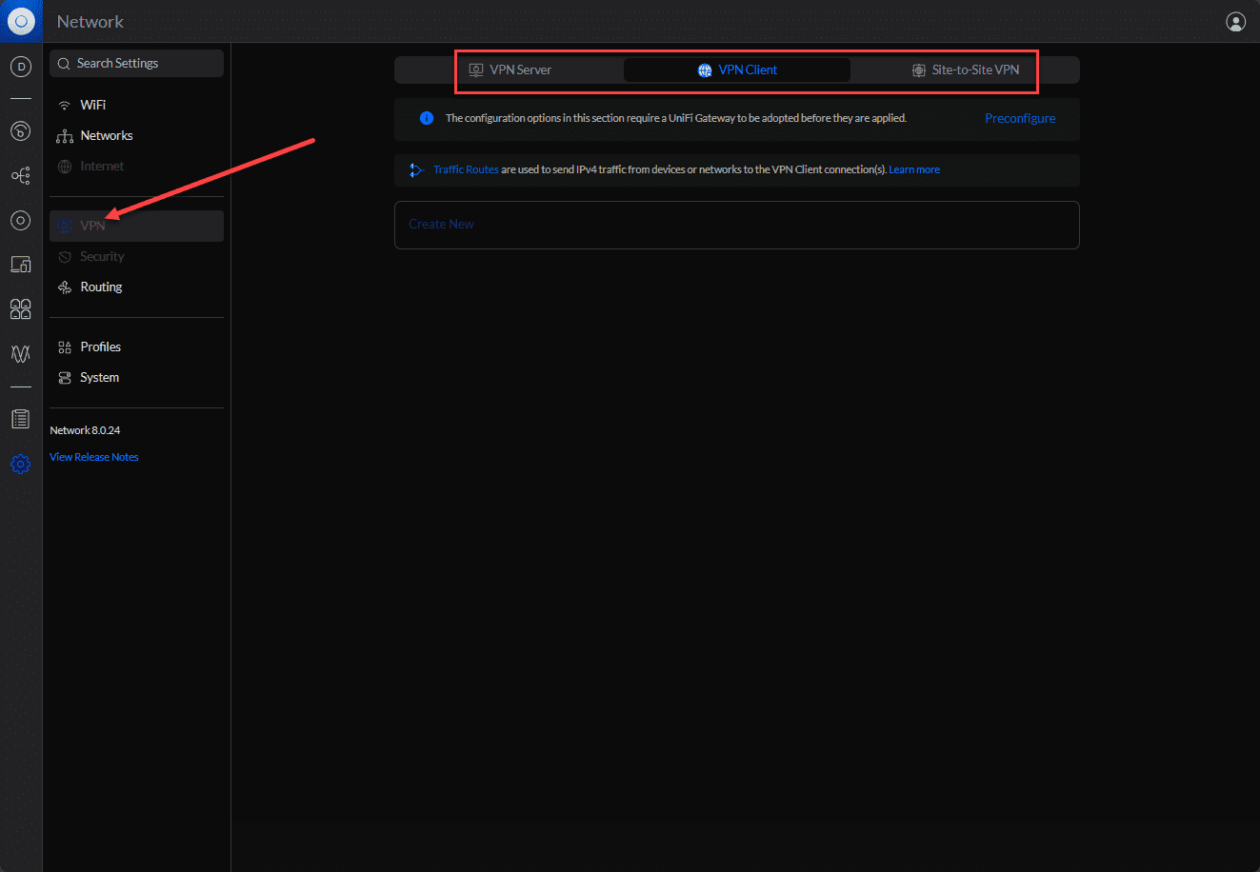Screen dimensions: 1260x872
Task: Open the Ports grid icon
Action: pyautogui.click(x=21, y=308)
